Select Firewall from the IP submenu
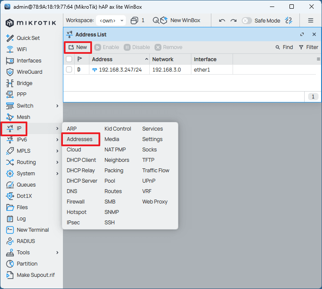This screenshot has height=289, width=322. [76, 202]
